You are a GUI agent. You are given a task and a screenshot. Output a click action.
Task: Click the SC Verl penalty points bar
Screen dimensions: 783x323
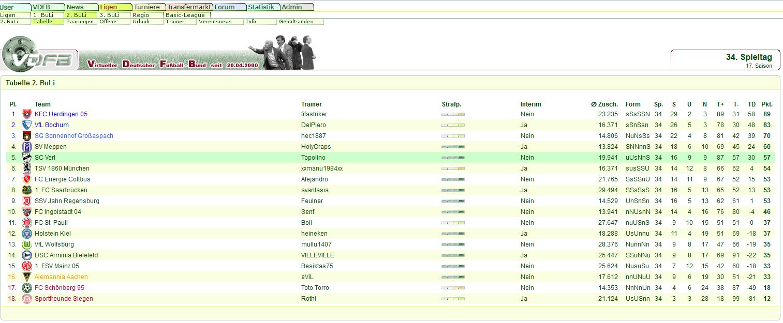(x=453, y=158)
